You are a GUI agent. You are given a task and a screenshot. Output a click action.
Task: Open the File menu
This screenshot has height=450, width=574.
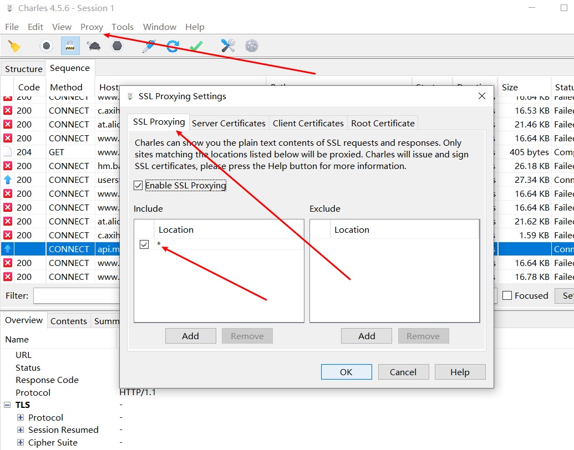[12, 27]
